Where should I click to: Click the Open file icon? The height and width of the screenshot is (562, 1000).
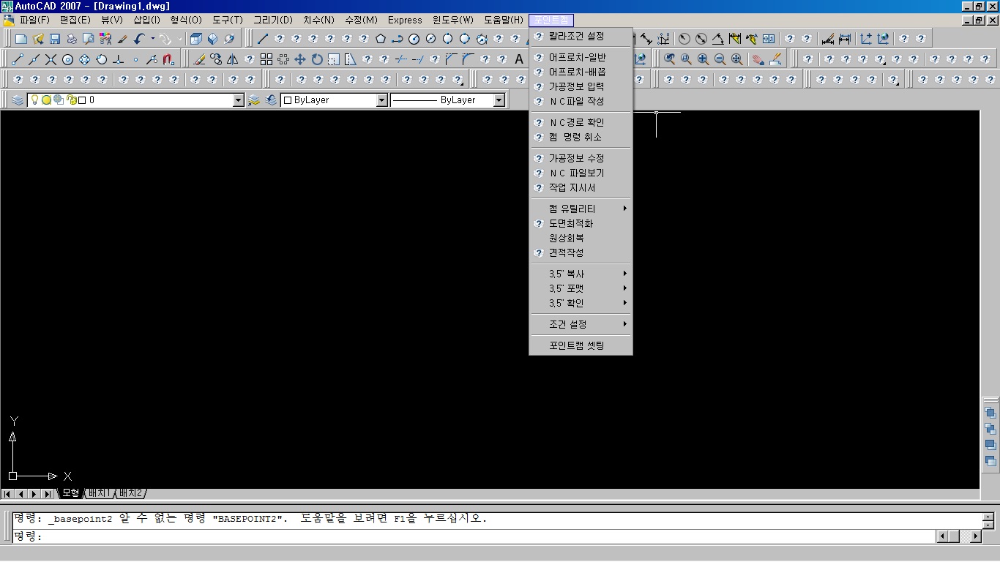coord(38,39)
